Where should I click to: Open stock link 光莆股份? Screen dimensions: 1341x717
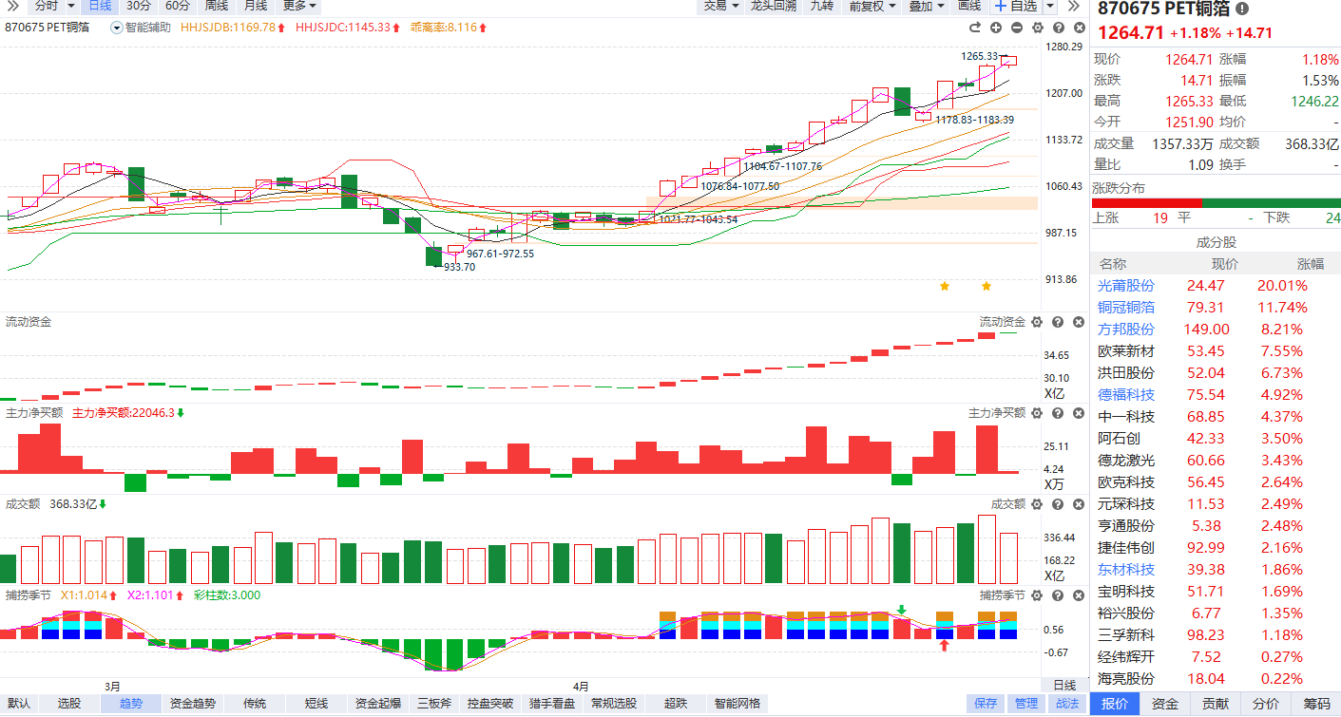point(1126,285)
